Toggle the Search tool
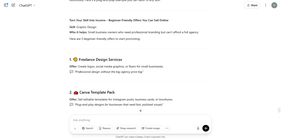This screenshot has width=281, height=140. coord(88,128)
